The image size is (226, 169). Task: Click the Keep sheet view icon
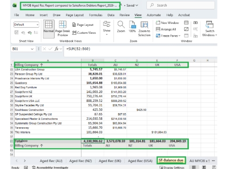(x=16, y=32)
